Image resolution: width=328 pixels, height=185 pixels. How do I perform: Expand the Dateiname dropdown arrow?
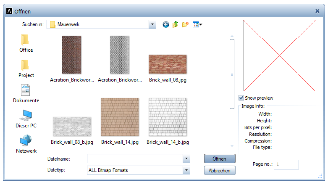click(x=186, y=159)
